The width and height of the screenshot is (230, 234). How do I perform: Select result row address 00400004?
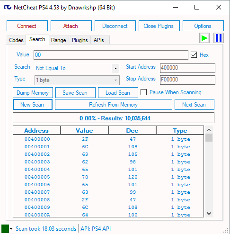pos(108,170)
